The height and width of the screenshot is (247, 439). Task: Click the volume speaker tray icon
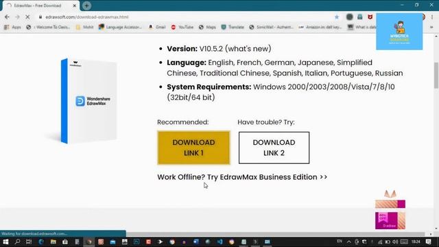tap(395, 242)
